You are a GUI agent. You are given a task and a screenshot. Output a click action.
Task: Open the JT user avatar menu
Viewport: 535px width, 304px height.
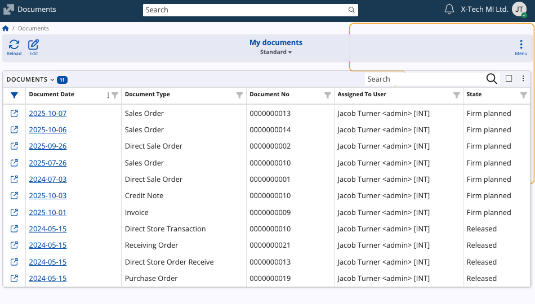click(x=519, y=10)
